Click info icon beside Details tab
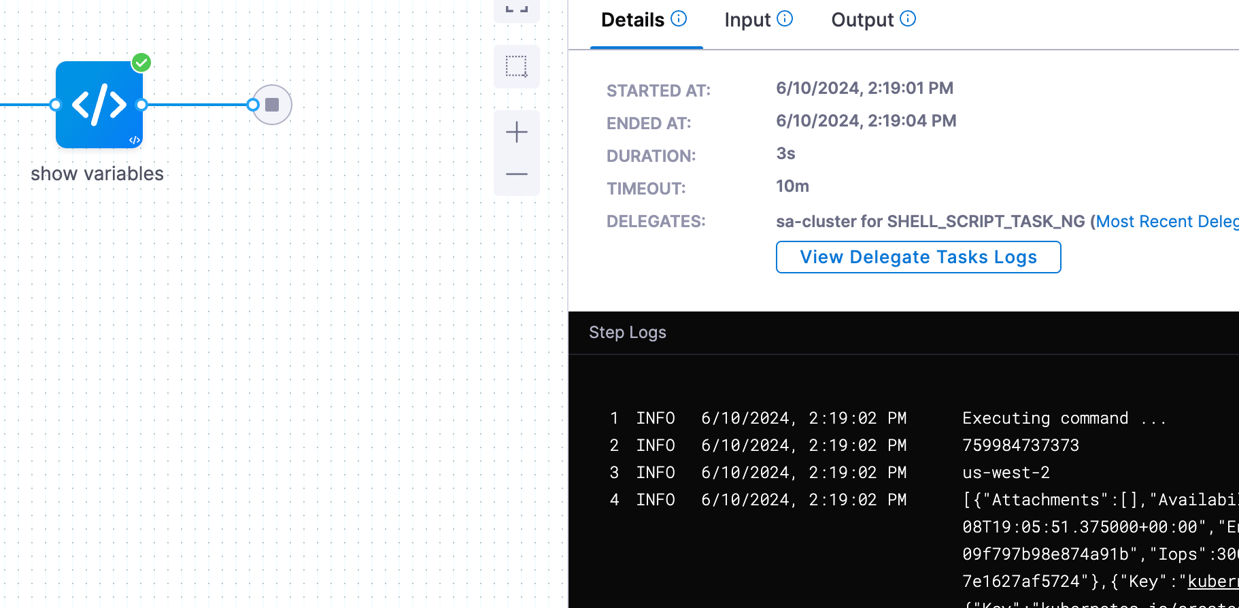Screen dimensions: 1239x608 [679, 18]
